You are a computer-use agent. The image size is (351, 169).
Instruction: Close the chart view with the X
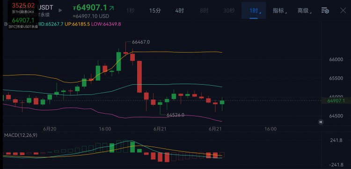(x=343, y=10)
